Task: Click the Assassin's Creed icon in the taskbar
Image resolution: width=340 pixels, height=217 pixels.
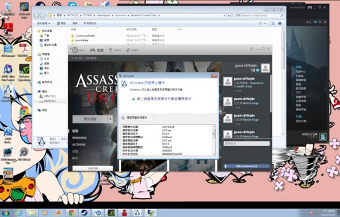Action: click(x=137, y=213)
